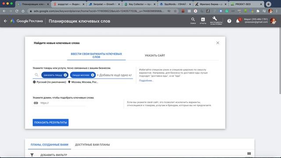The image size is (281, 158).
Task: Click the back arrow beside Google Реклама
Action: coord(5,21)
